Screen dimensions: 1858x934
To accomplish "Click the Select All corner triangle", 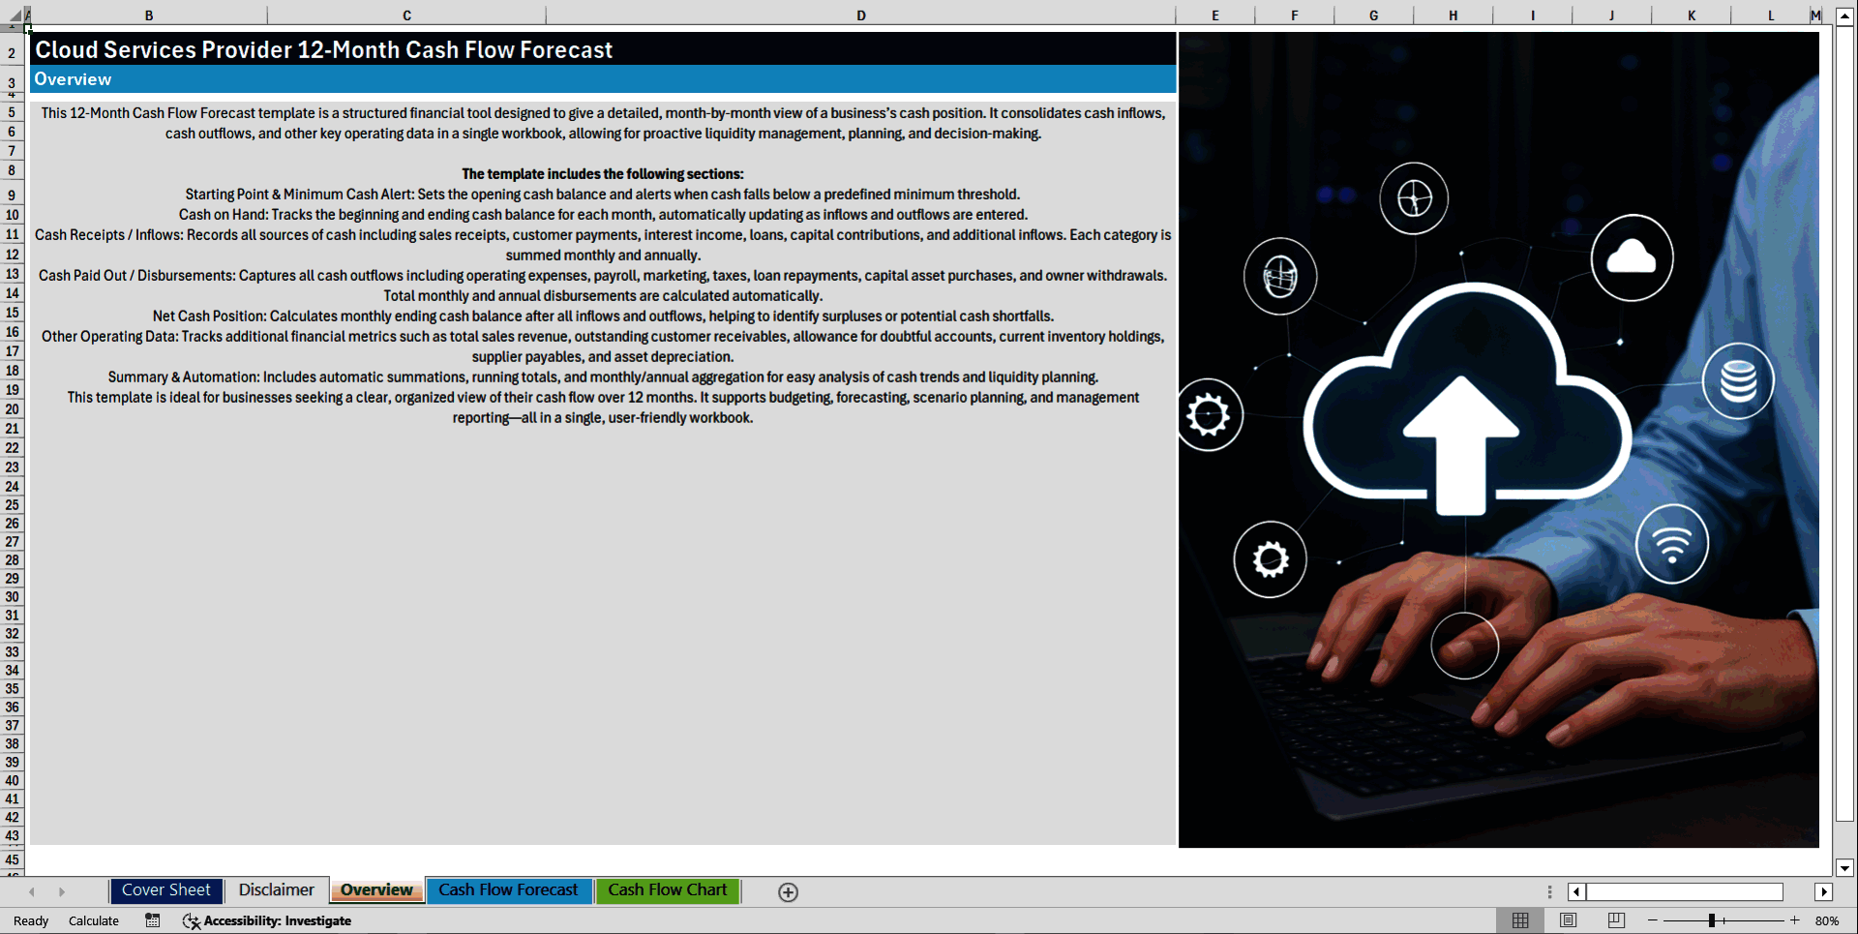I will 15,15.
